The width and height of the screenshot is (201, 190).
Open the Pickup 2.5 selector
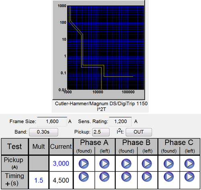[101, 132]
